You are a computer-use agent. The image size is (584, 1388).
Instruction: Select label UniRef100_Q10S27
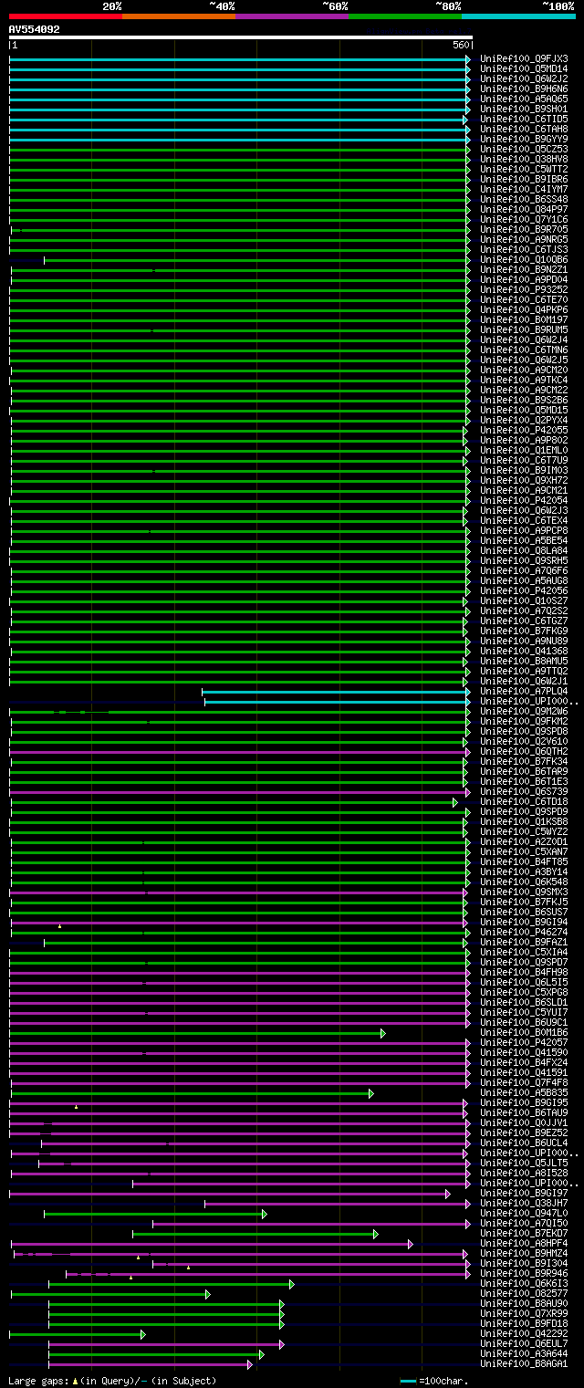click(524, 600)
